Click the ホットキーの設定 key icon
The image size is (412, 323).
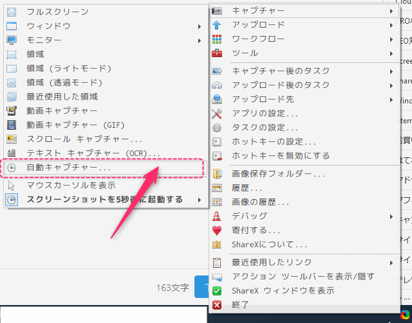pyautogui.click(x=217, y=142)
